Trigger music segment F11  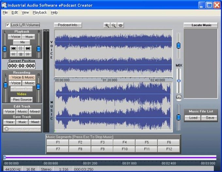[x=147, y=149]
